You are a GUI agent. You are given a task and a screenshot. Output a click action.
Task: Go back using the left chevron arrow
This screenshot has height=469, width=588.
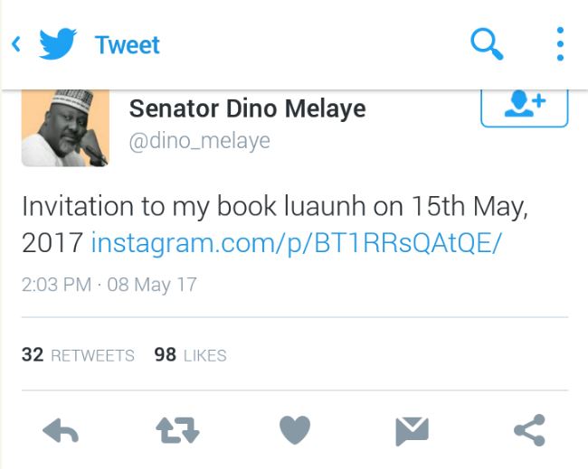point(15,43)
